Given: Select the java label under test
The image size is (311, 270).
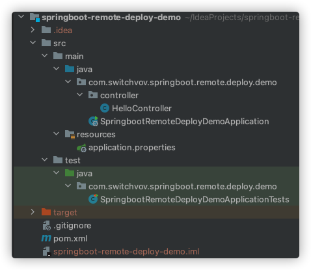Looking at the screenshot, I should pos(85,174).
